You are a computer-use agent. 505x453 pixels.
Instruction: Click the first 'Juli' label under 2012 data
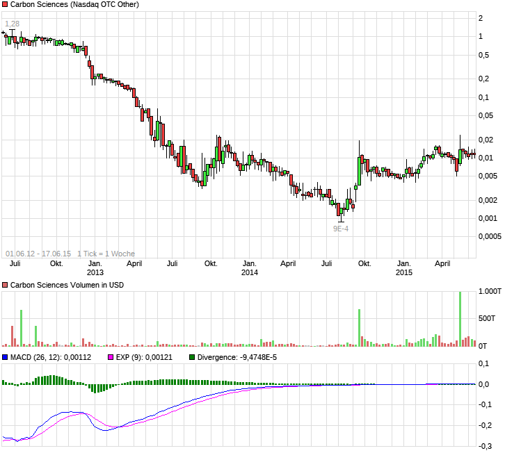tap(15, 263)
